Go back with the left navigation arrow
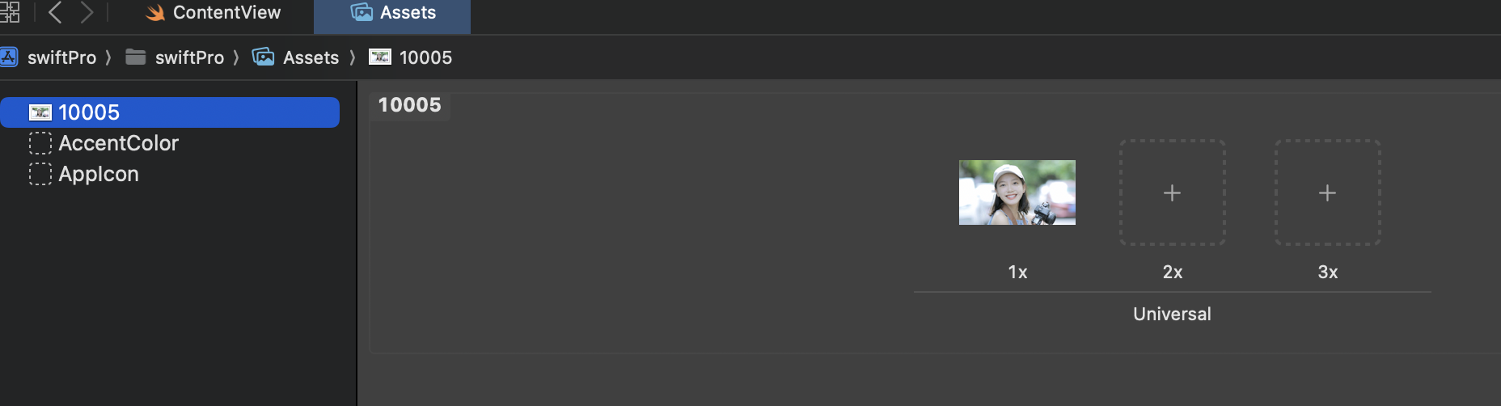 pyautogui.click(x=55, y=12)
